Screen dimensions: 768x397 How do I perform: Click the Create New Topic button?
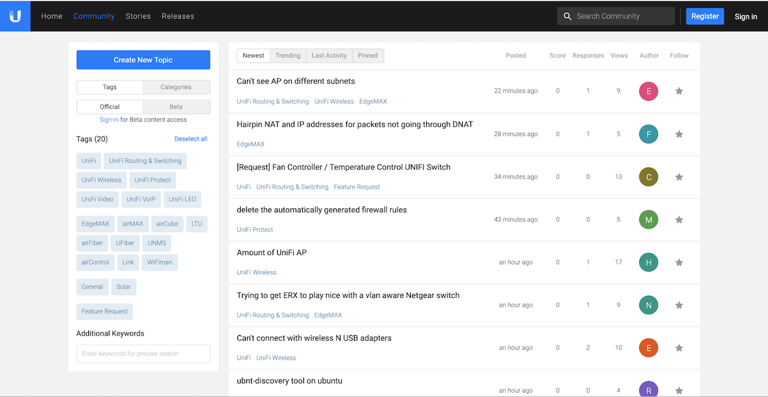coord(143,60)
